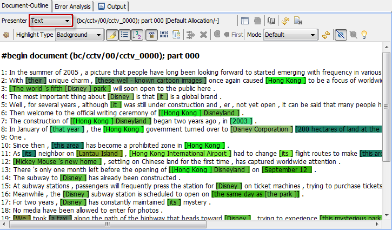Click the yellow lightbulb hint icon

364,35
